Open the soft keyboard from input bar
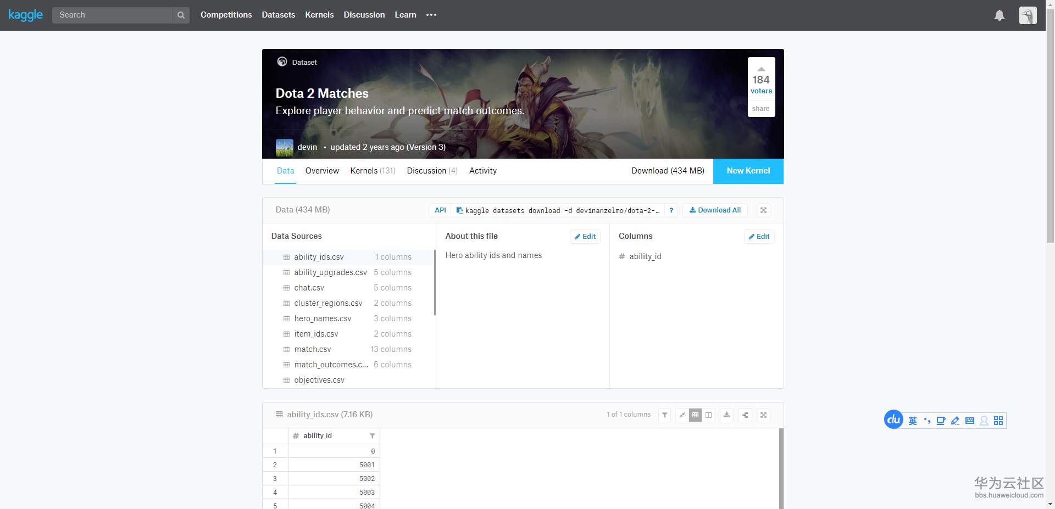 [970, 421]
